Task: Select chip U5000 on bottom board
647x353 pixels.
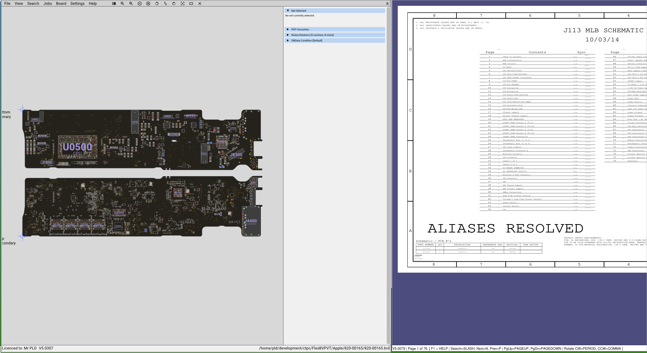Action: point(178,193)
